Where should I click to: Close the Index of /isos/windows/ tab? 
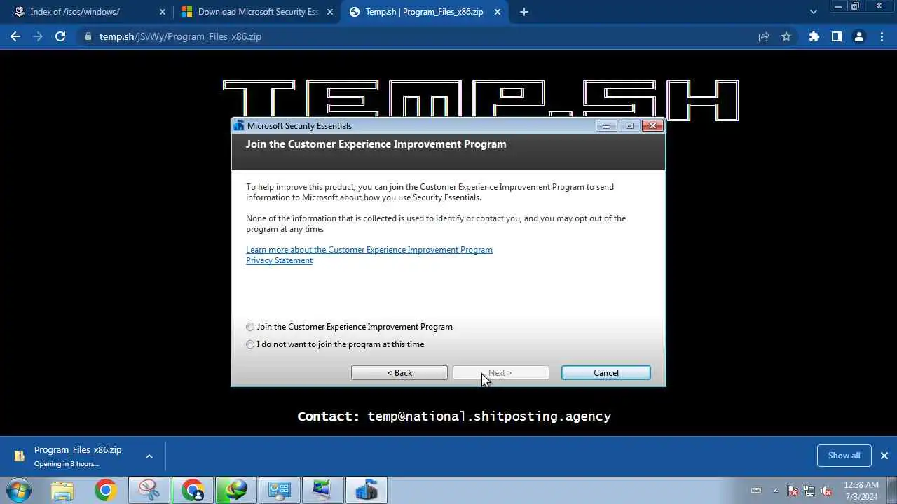pyautogui.click(x=162, y=12)
